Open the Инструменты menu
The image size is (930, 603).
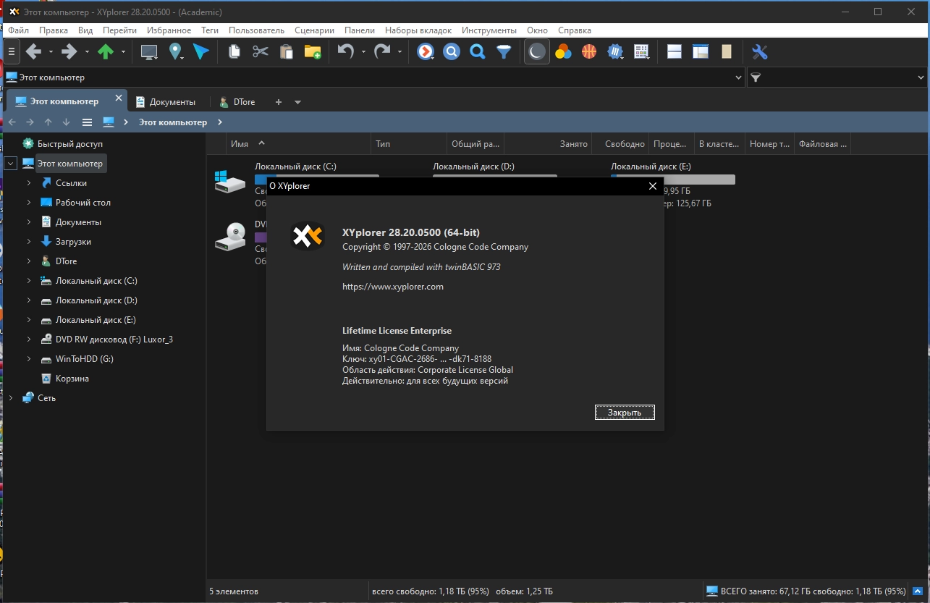489,30
